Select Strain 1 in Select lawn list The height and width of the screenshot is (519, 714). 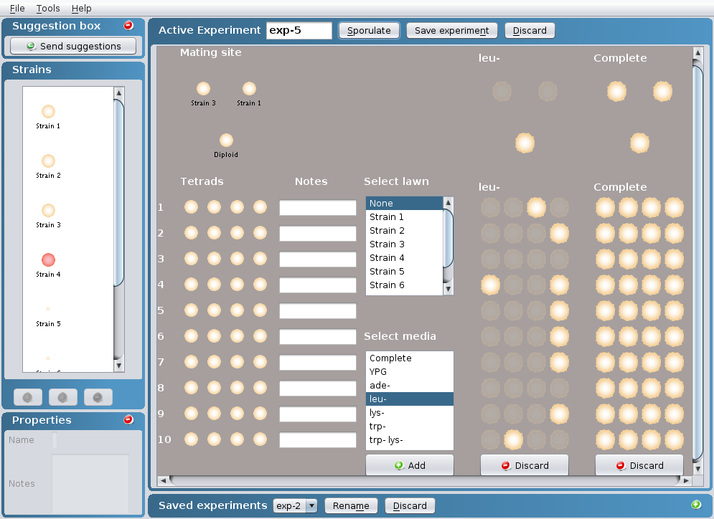[404, 217]
